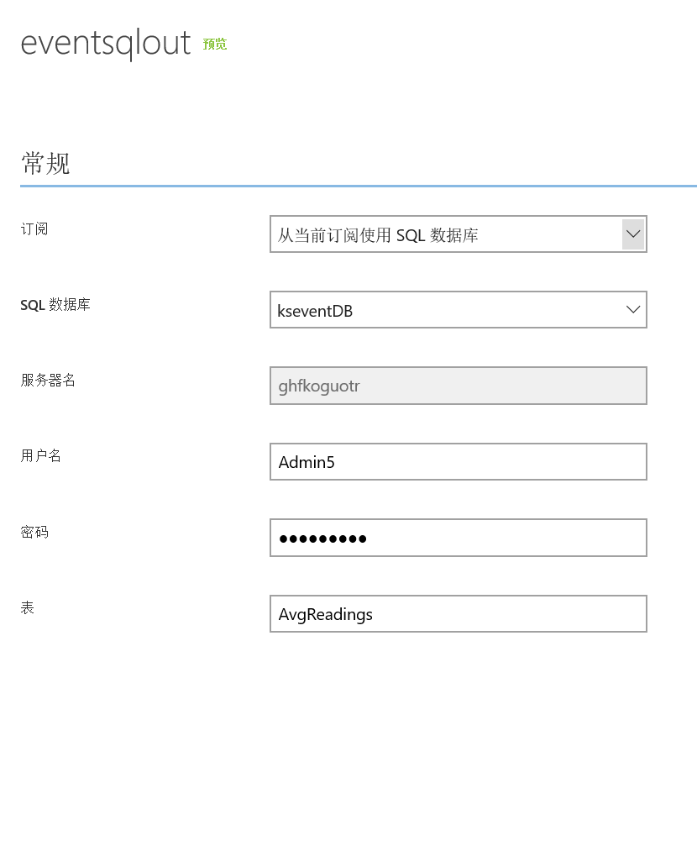Click the eventsqlout title text
Viewport: 697px width, 867px height.
coord(106,43)
